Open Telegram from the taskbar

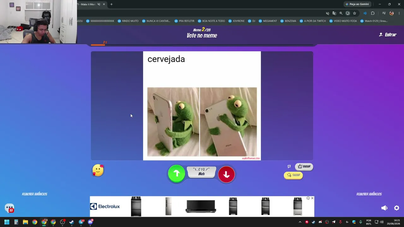(81, 222)
